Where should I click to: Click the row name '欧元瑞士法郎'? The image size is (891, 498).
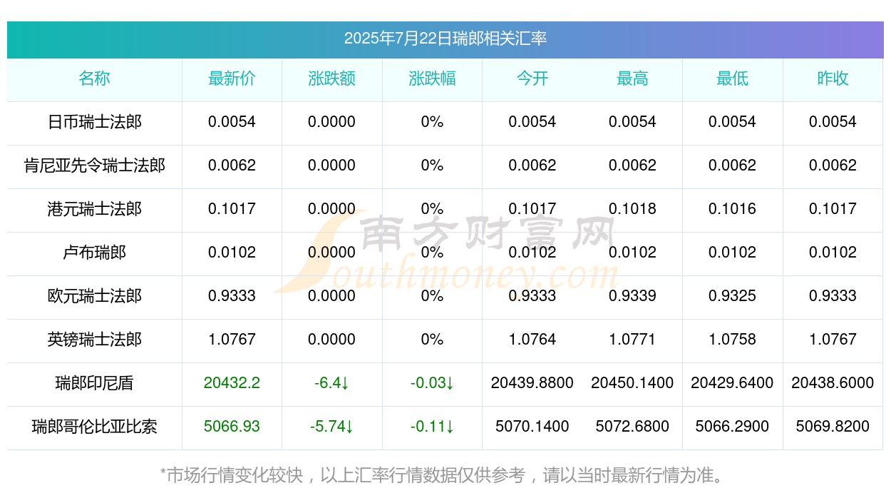point(95,296)
